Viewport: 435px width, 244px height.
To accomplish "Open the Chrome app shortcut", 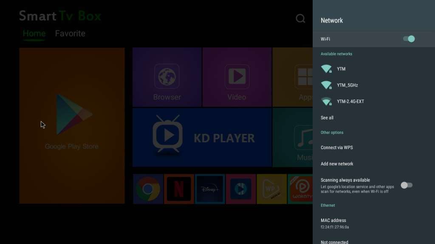I will (x=148, y=189).
